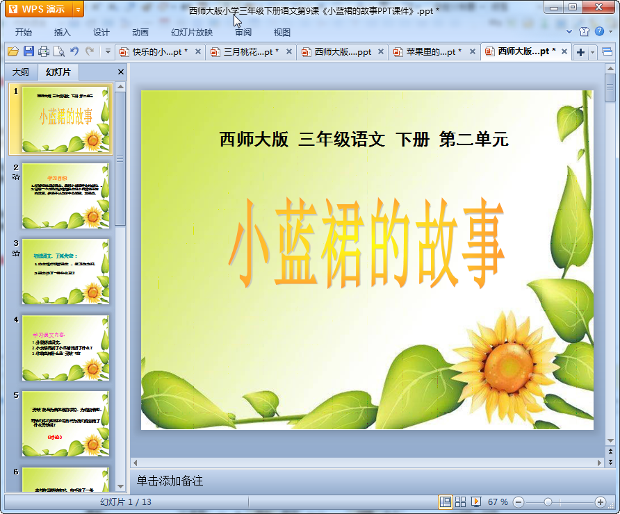Click horizontal scrollbar left arrow
The height and width of the screenshot is (514, 620).
coord(136,463)
